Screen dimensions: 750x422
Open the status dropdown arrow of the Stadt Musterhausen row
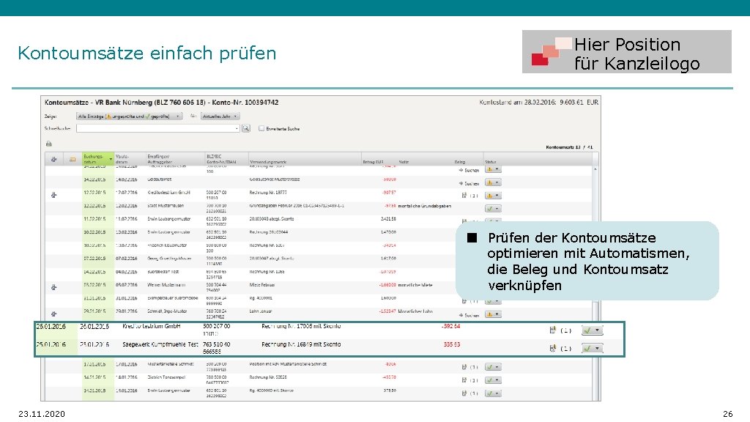point(495,208)
